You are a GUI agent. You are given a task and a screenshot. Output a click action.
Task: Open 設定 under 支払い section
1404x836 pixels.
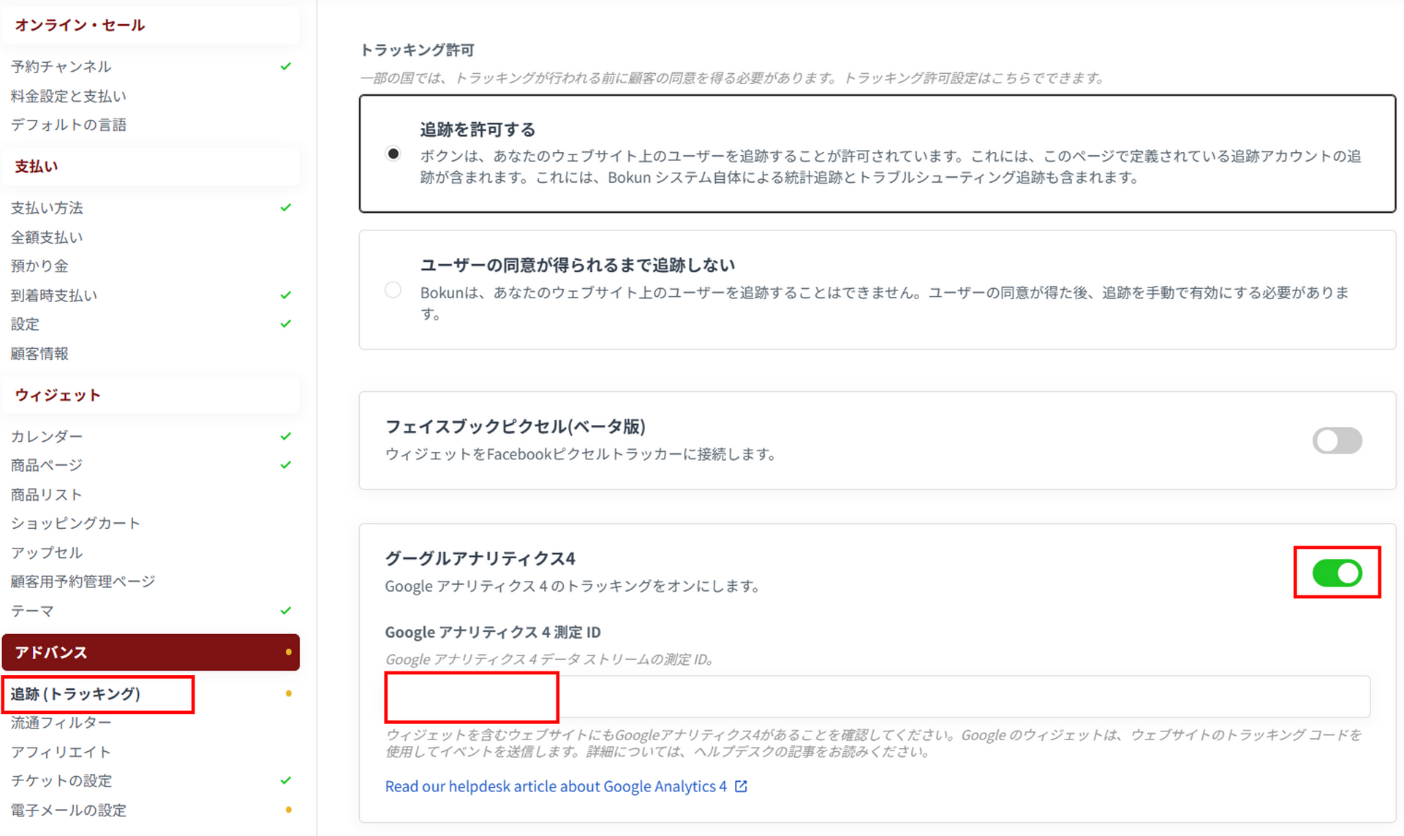pos(25,324)
